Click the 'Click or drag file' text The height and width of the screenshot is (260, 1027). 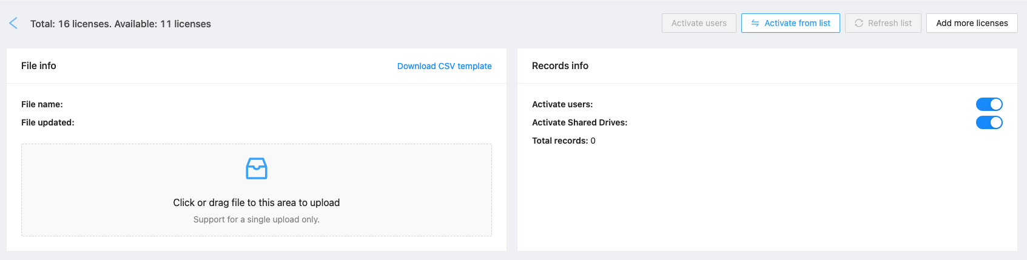[x=256, y=202]
